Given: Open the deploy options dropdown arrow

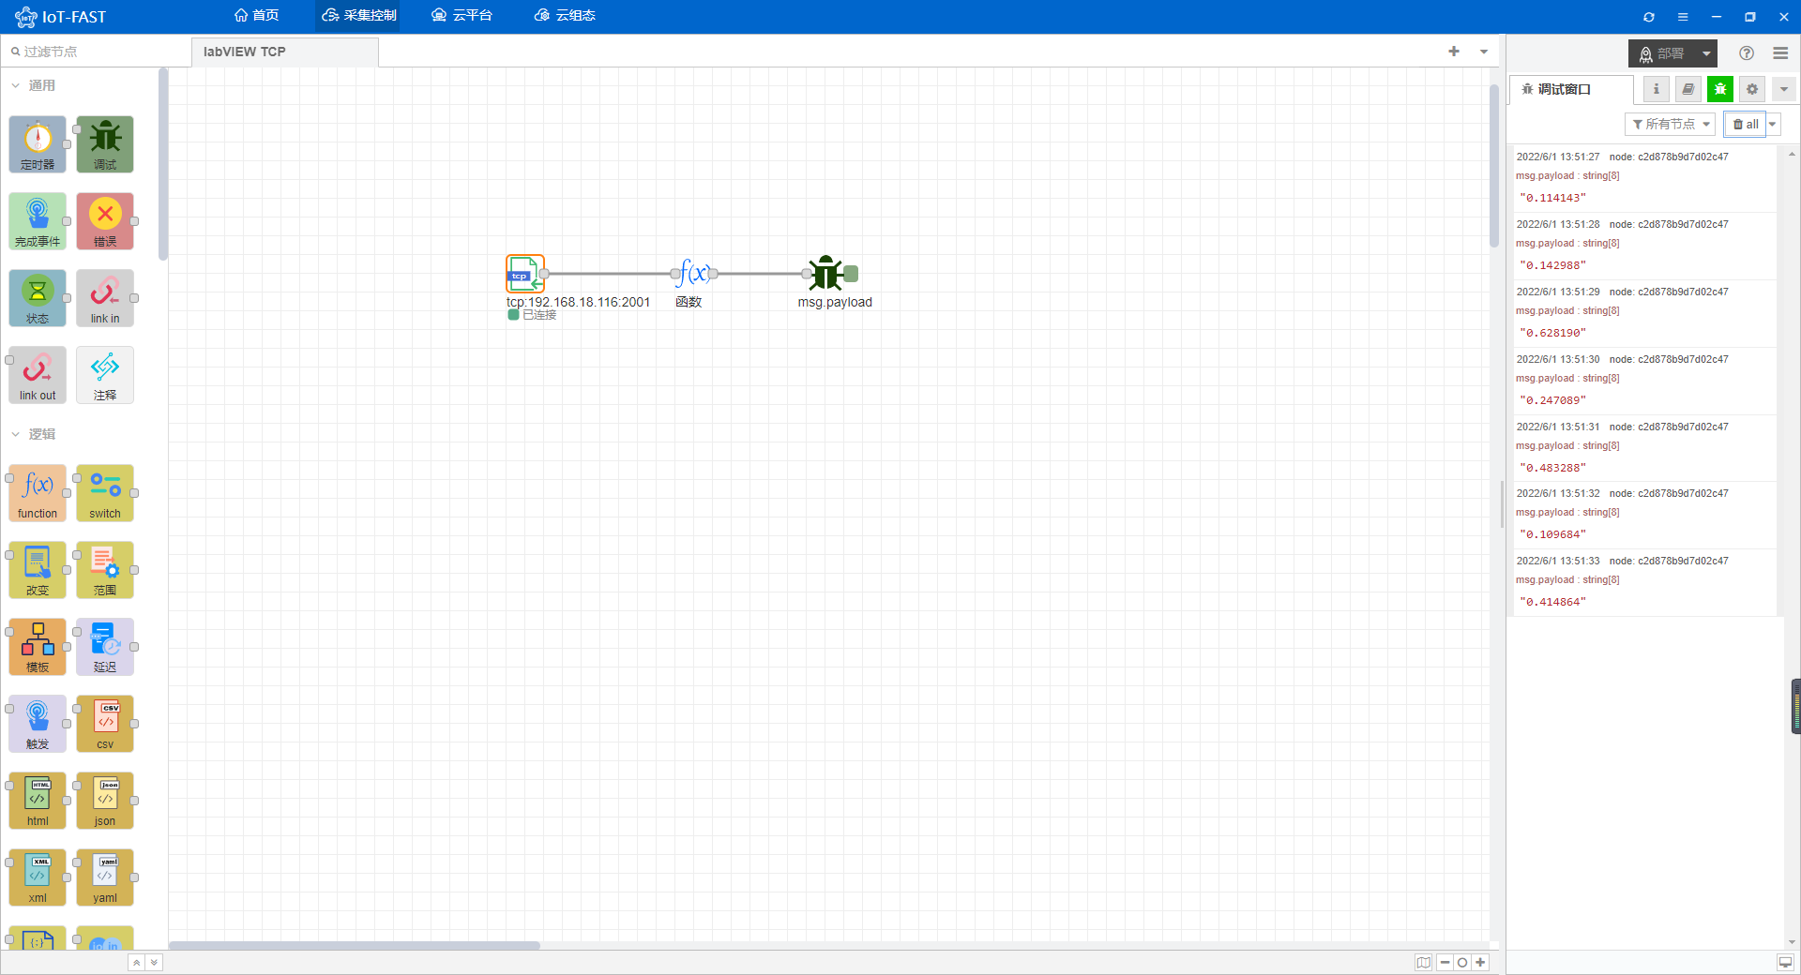Looking at the screenshot, I should 1706,53.
